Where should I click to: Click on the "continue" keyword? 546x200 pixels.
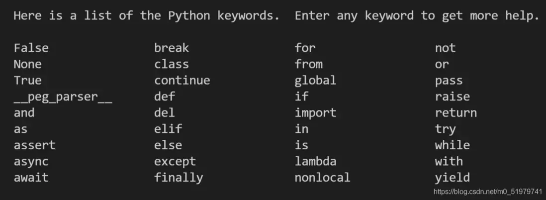point(182,81)
